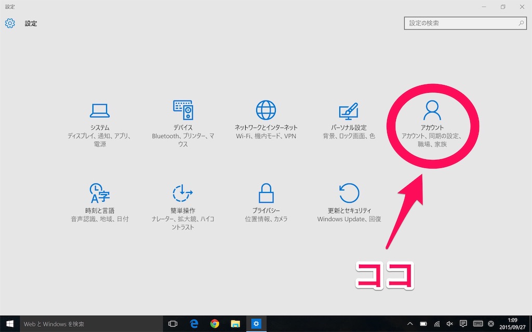The height and width of the screenshot is (332, 532).
Task: Close the 設定 window
Action: [x=522, y=7]
